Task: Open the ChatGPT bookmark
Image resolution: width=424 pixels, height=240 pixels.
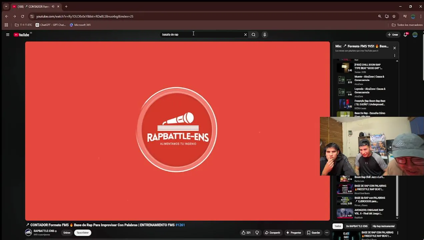Action: click(x=51, y=25)
